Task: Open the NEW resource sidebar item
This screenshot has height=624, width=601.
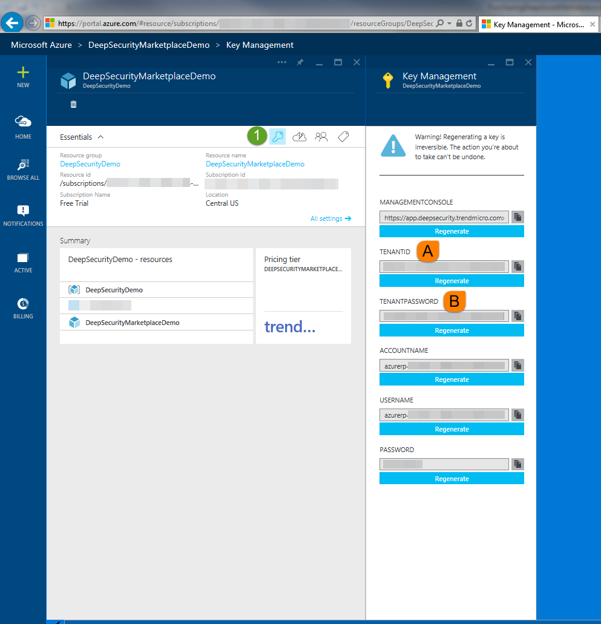Action: click(23, 77)
